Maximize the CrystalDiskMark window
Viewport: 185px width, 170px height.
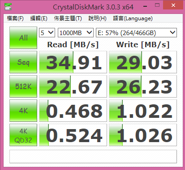click(157, 5)
